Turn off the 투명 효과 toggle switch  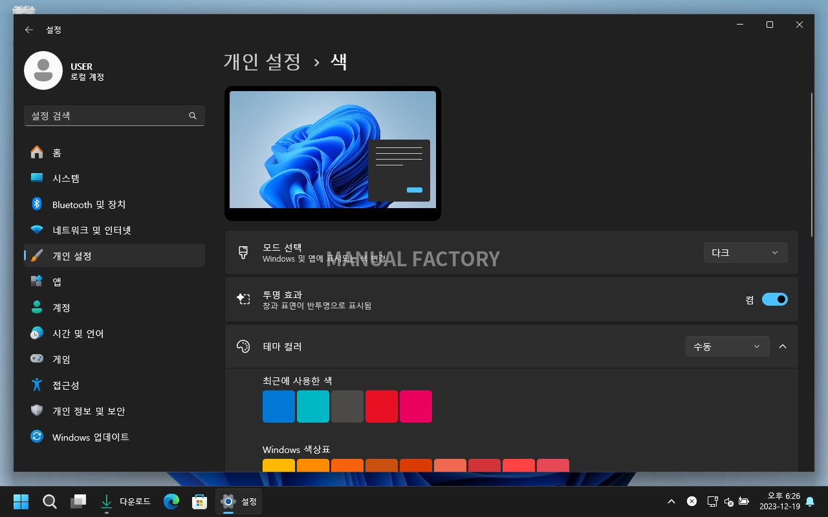(x=774, y=299)
